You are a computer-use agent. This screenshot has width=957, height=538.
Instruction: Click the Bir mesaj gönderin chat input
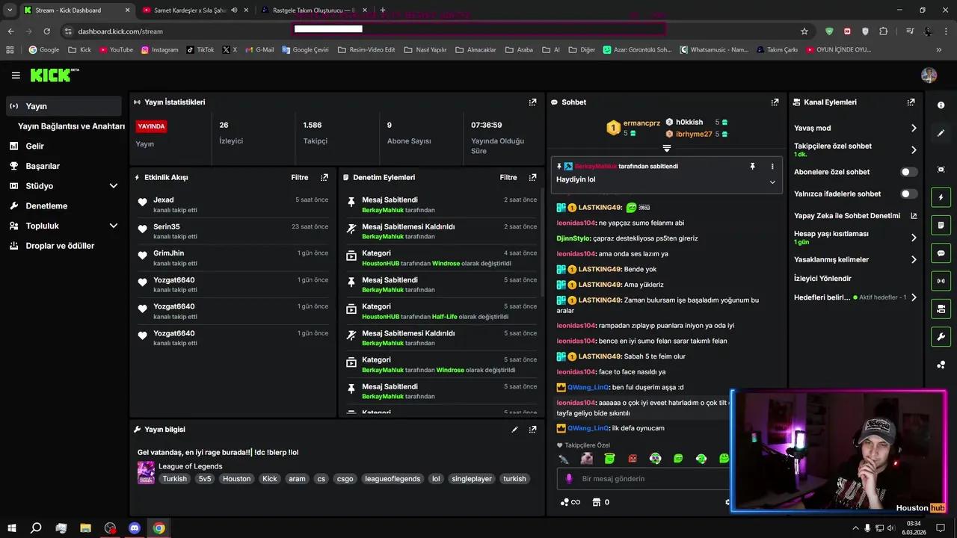[x=643, y=479]
